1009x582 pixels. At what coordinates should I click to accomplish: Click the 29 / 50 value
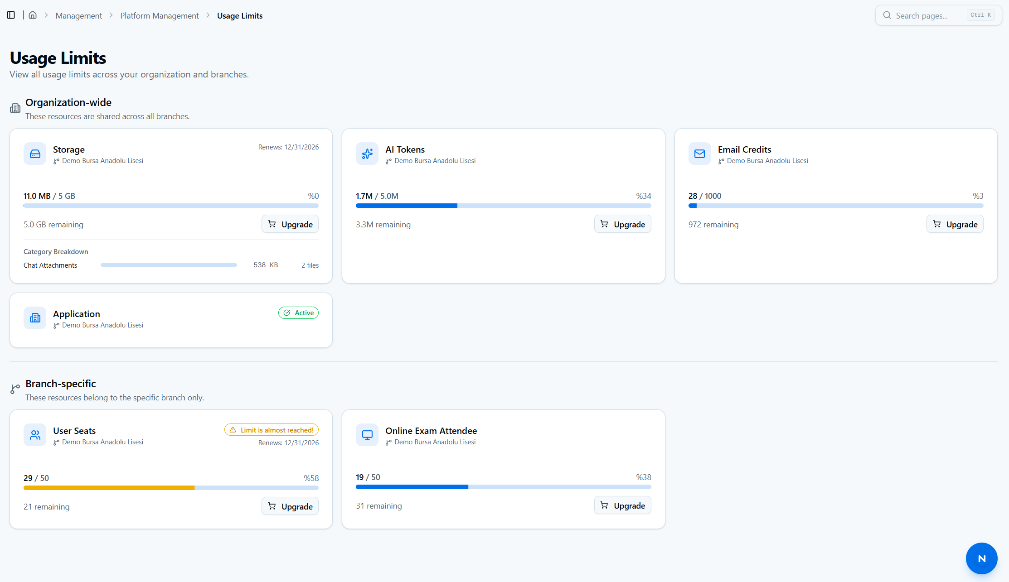pos(36,478)
